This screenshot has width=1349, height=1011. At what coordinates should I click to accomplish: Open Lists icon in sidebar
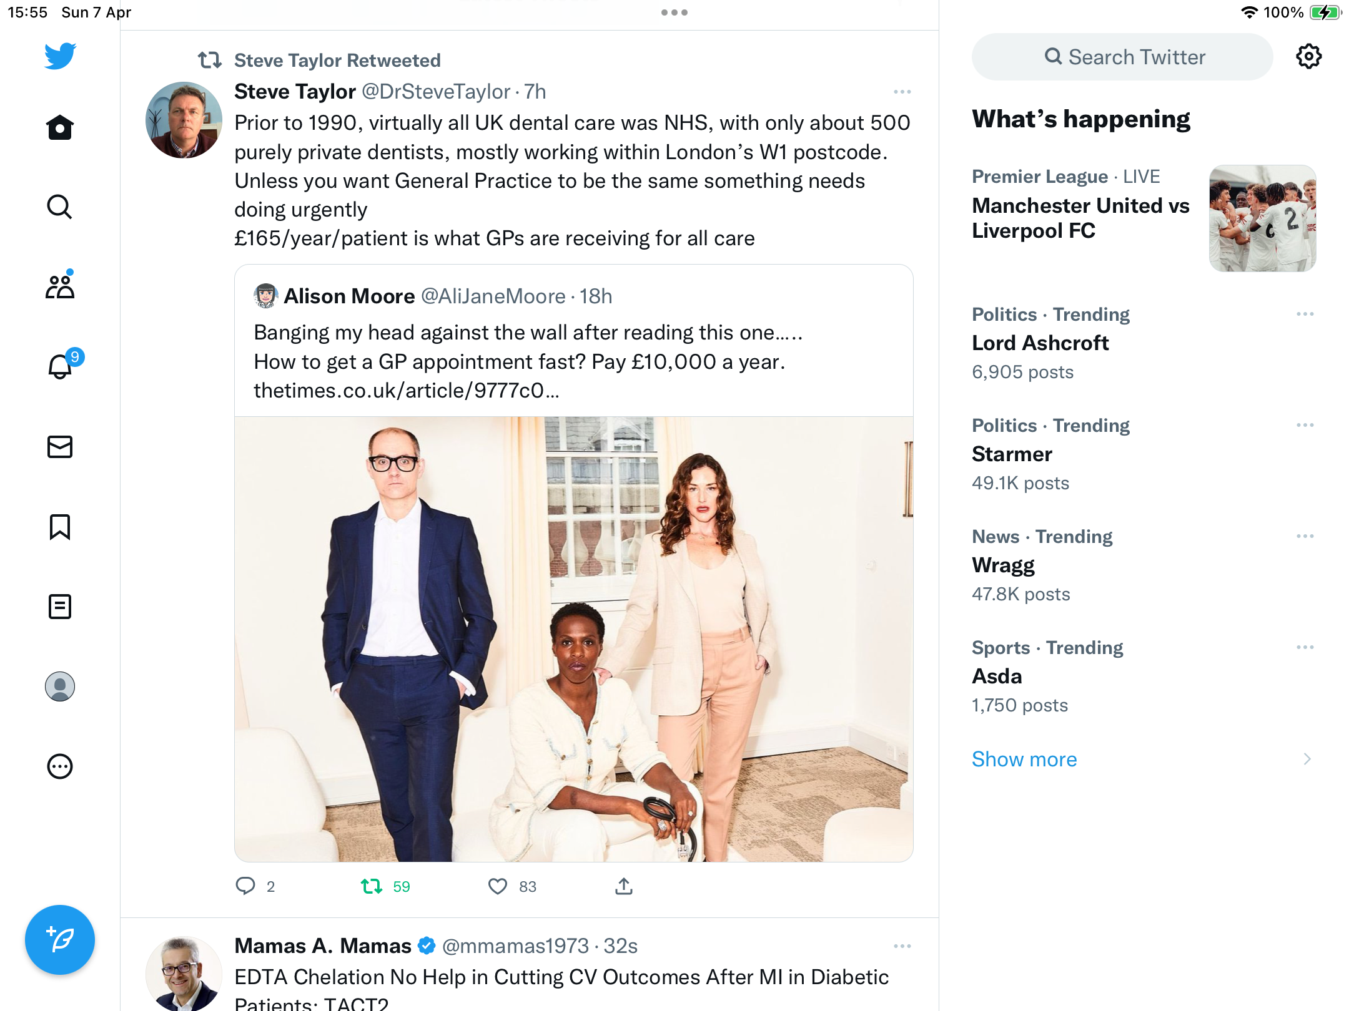60,607
